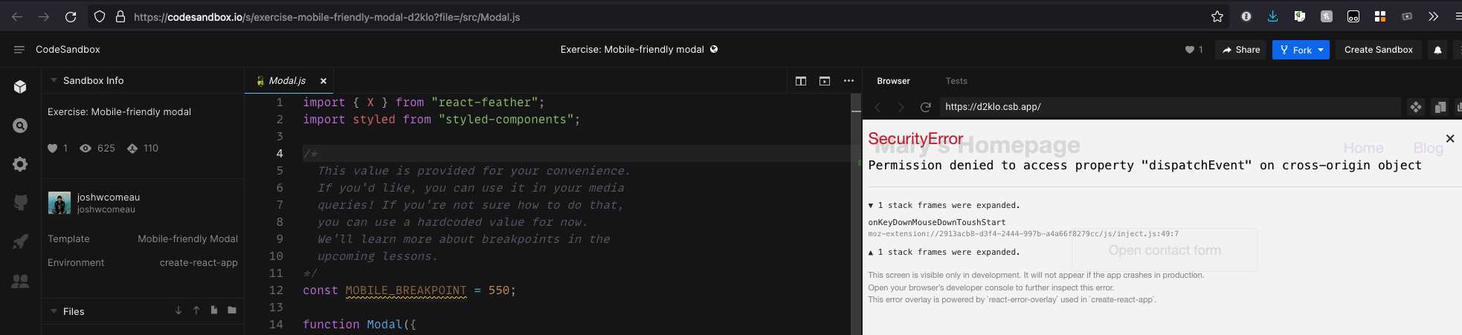Open the deployment rocket panel in sidebar
1462x335 pixels.
point(20,241)
